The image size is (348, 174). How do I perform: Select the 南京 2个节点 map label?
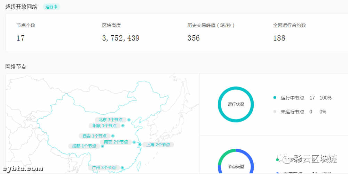(x=116, y=142)
